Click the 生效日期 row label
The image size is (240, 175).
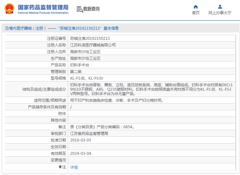pos(58,147)
